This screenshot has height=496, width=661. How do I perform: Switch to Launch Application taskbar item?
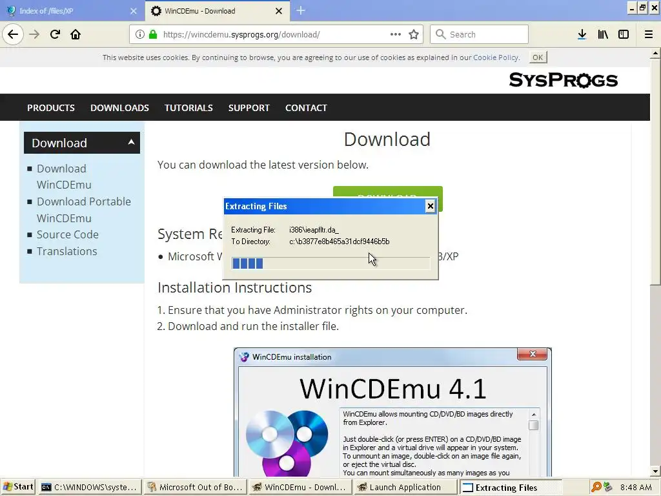(405, 487)
